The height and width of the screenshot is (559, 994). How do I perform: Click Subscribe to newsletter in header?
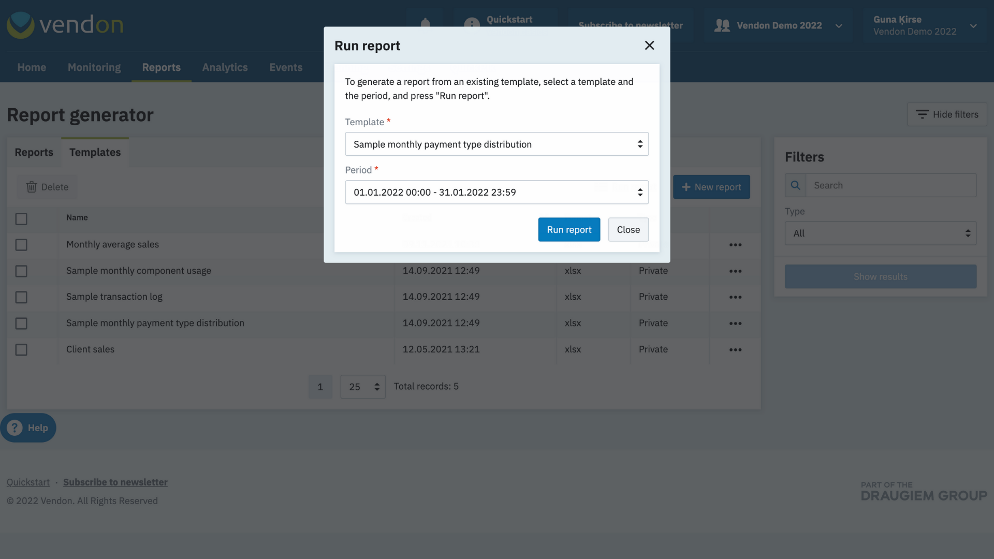(631, 25)
